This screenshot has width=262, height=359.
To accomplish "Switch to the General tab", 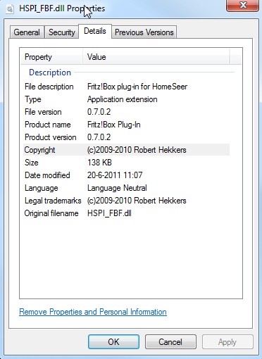I will point(27,32).
